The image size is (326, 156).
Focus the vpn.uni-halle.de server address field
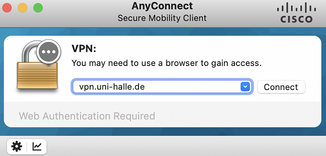(x=162, y=87)
